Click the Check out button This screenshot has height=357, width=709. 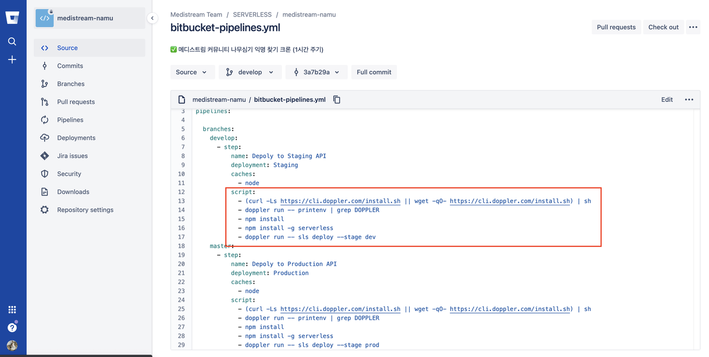pyautogui.click(x=663, y=27)
